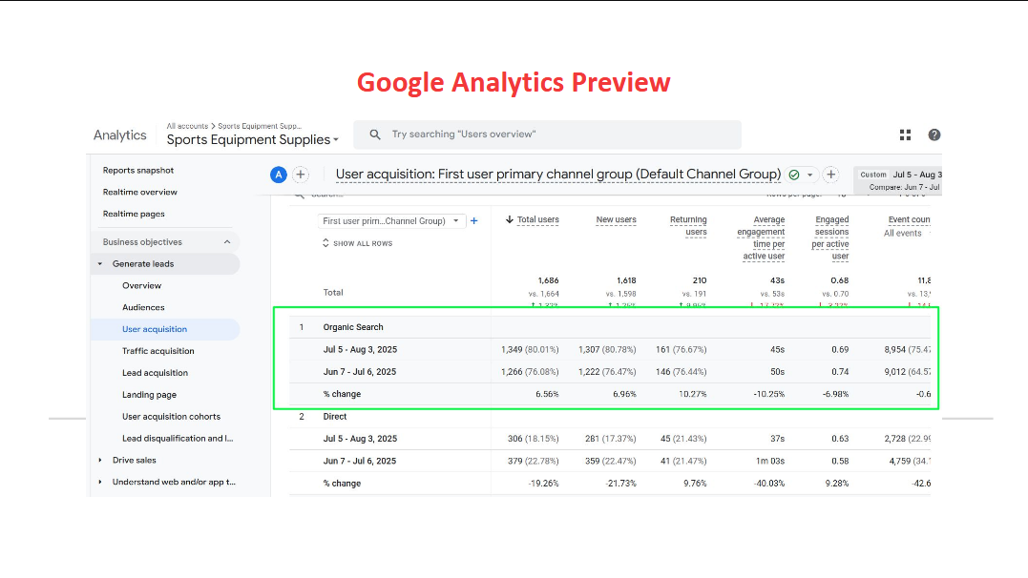Viewport: 1028px width, 578px height.
Task: Open the Traffic acquisition report
Action: pyautogui.click(x=157, y=351)
